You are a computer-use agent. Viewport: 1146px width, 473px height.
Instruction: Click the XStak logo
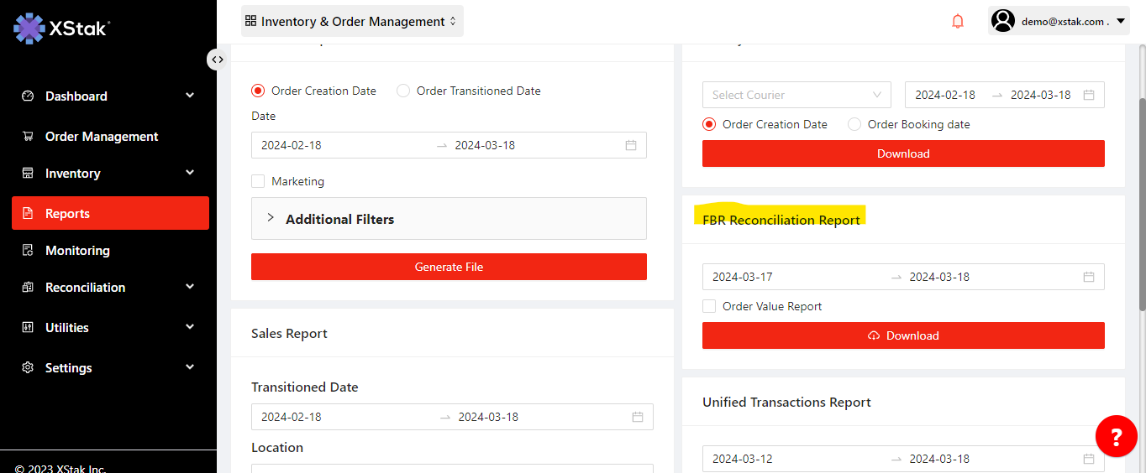[x=61, y=28]
